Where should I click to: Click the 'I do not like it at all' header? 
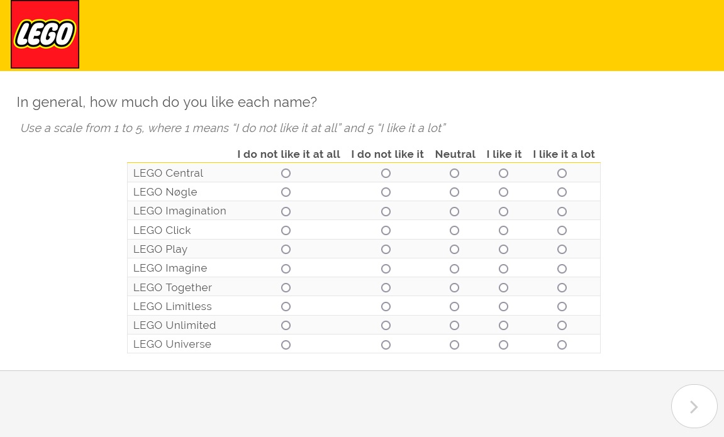(289, 154)
